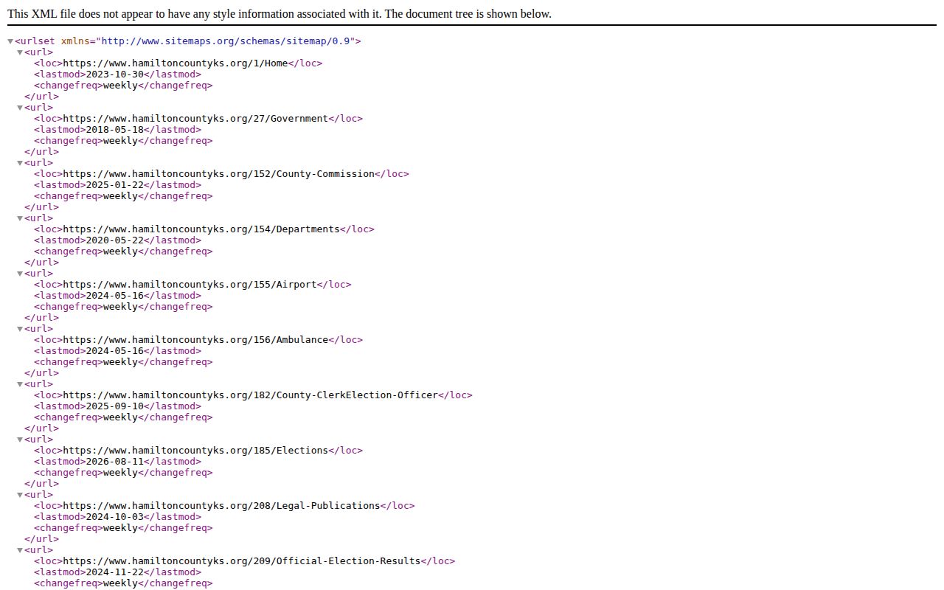
Task: Click the lastmod date 2026-08-11
Action: pyautogui.click(x=115, y=462)
